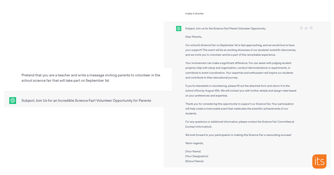
Task: Click the paragraph mentioning 'August 15th' deadline
Action: point(241,91)
